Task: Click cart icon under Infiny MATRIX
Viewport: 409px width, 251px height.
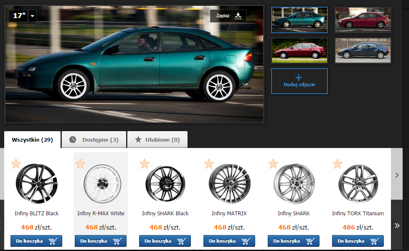Action: tap(246, 241)
